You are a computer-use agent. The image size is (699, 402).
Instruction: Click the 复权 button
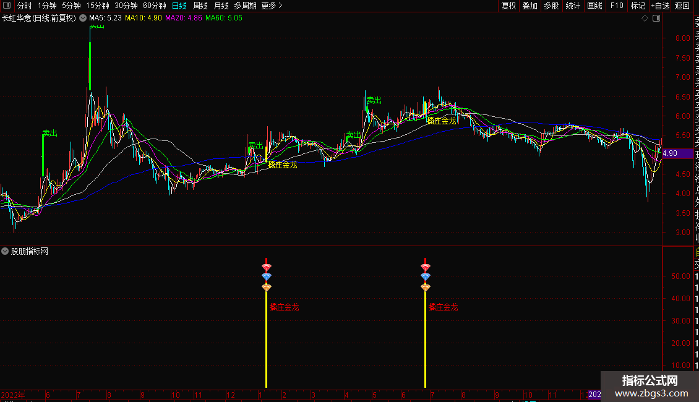(x=508, y=6)
